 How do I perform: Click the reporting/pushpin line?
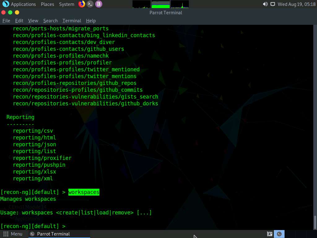pos(39,165)
